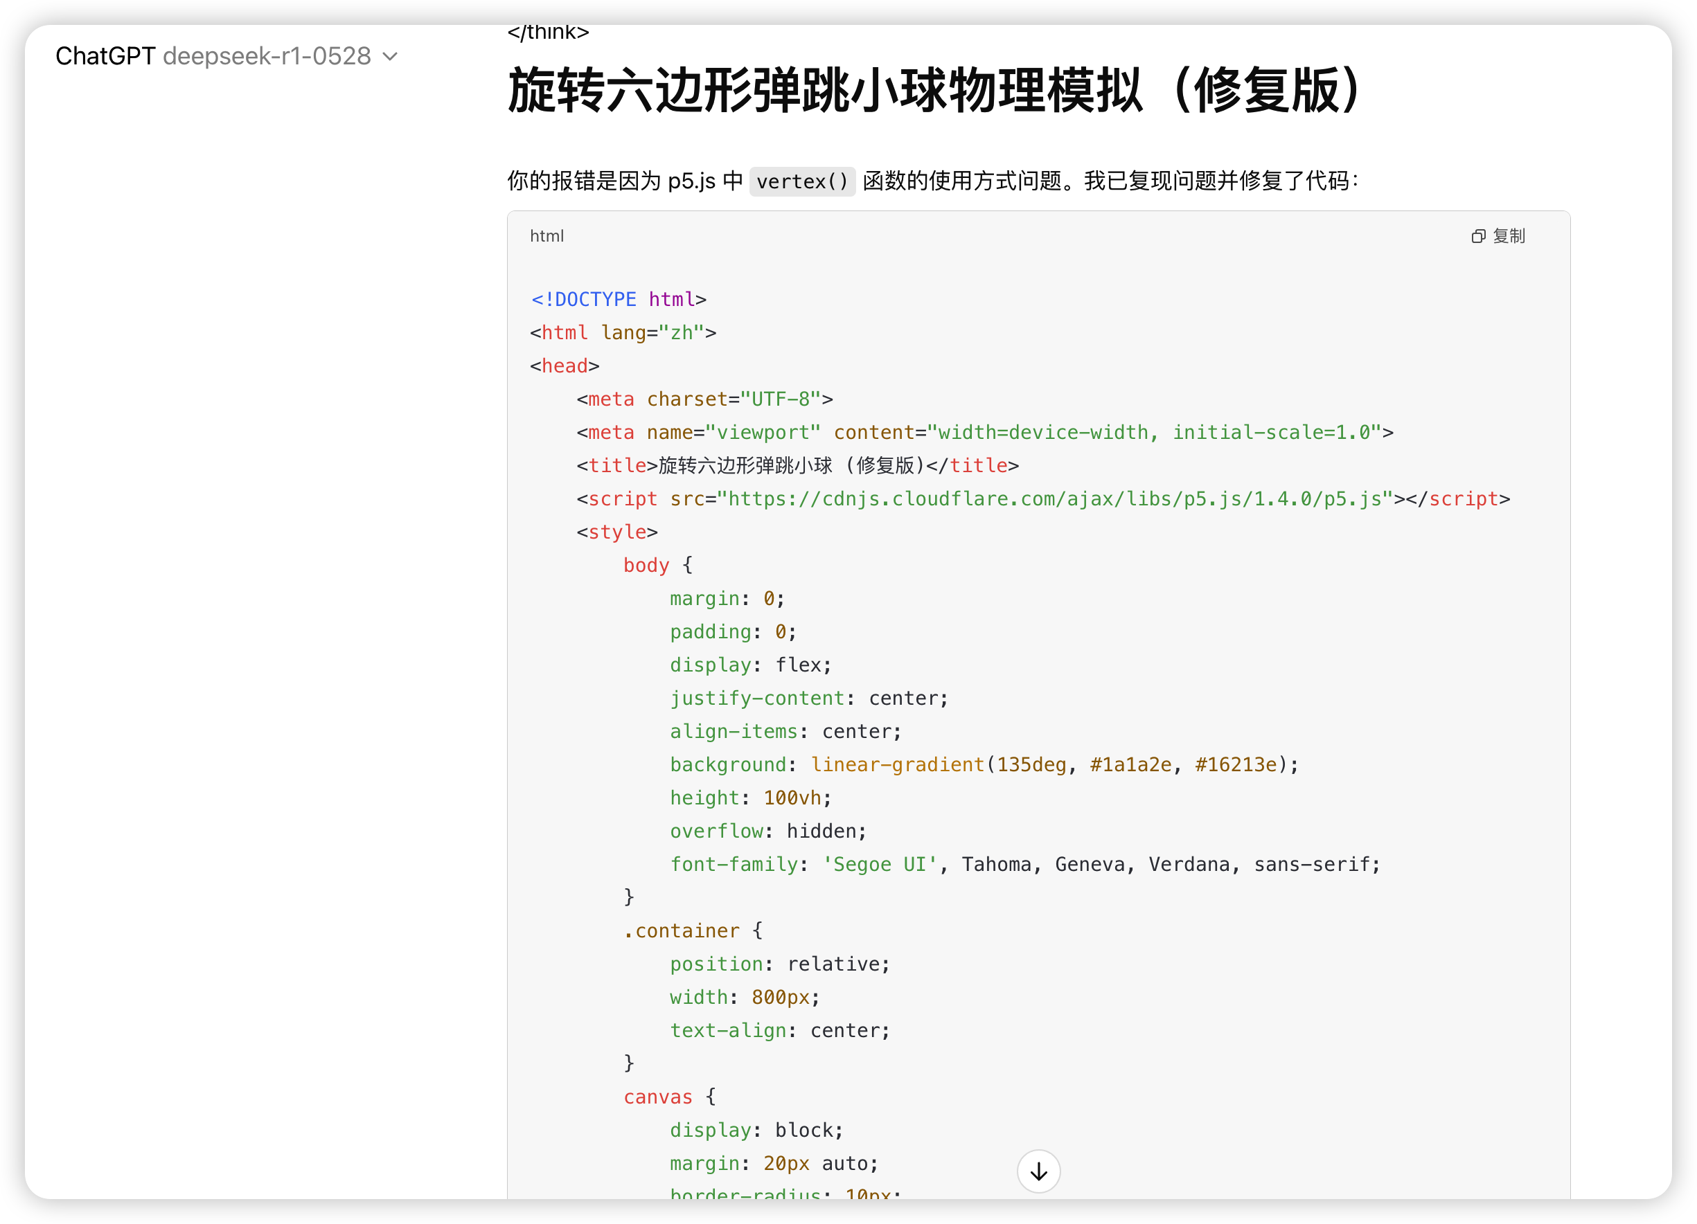Screen dimensions: 1697x1224
Task: Click the .container CSS selector
Action: click(681, 931)
